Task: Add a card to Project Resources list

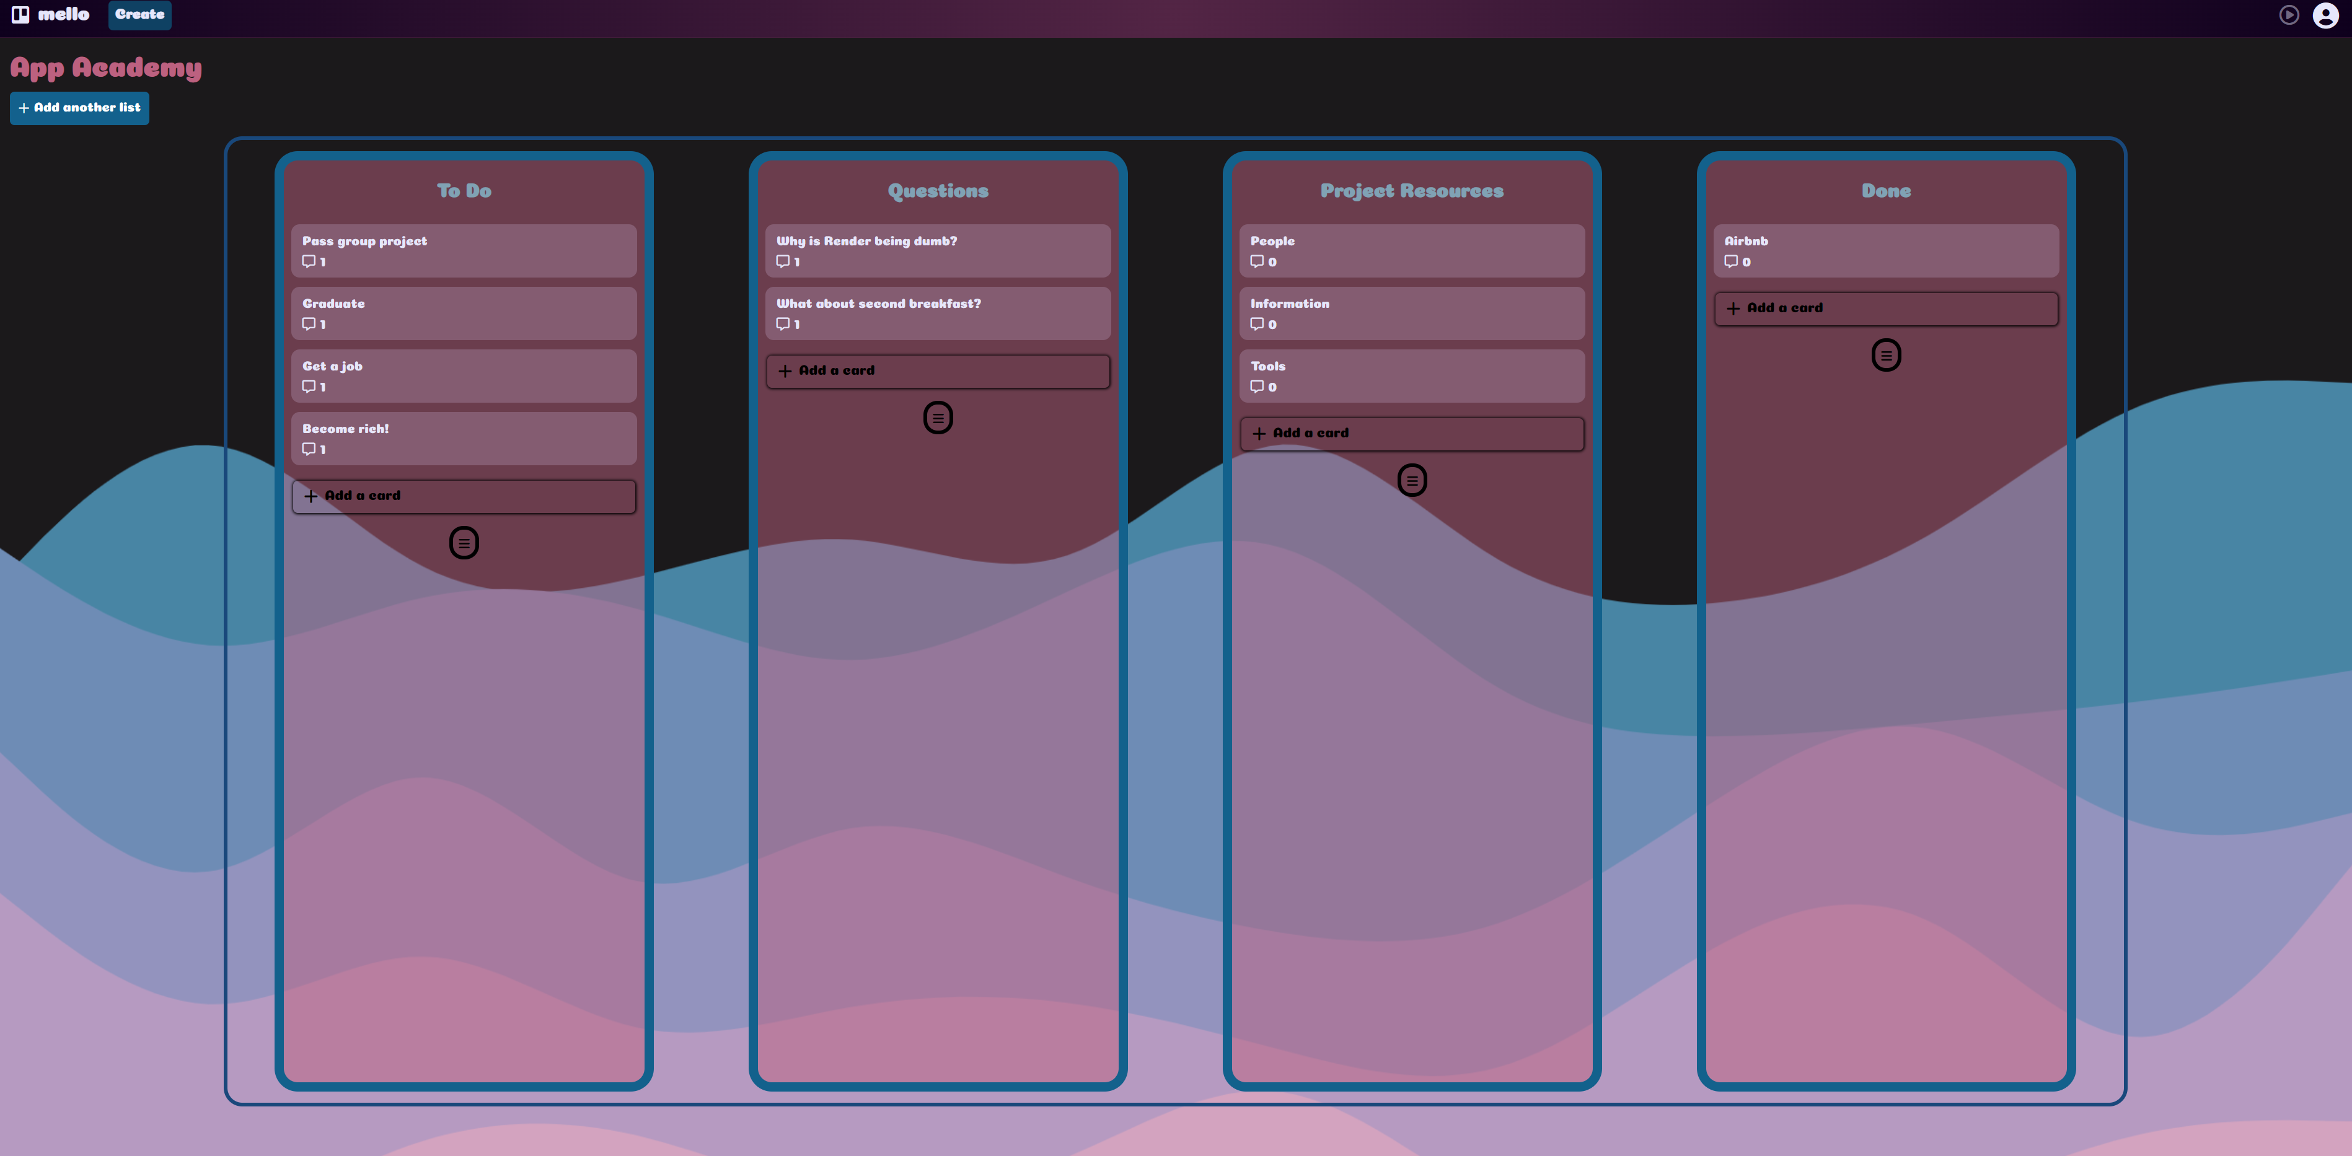Action: click(1412, 434)
